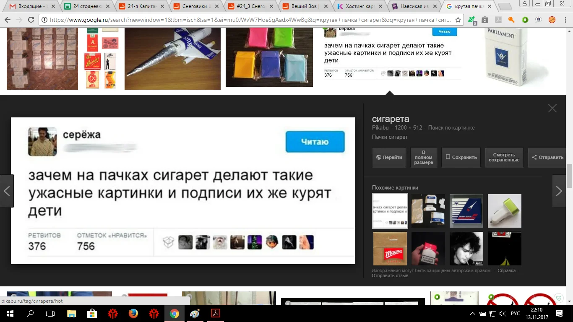Switch to the 'Вещий Зов' tab

305,6
